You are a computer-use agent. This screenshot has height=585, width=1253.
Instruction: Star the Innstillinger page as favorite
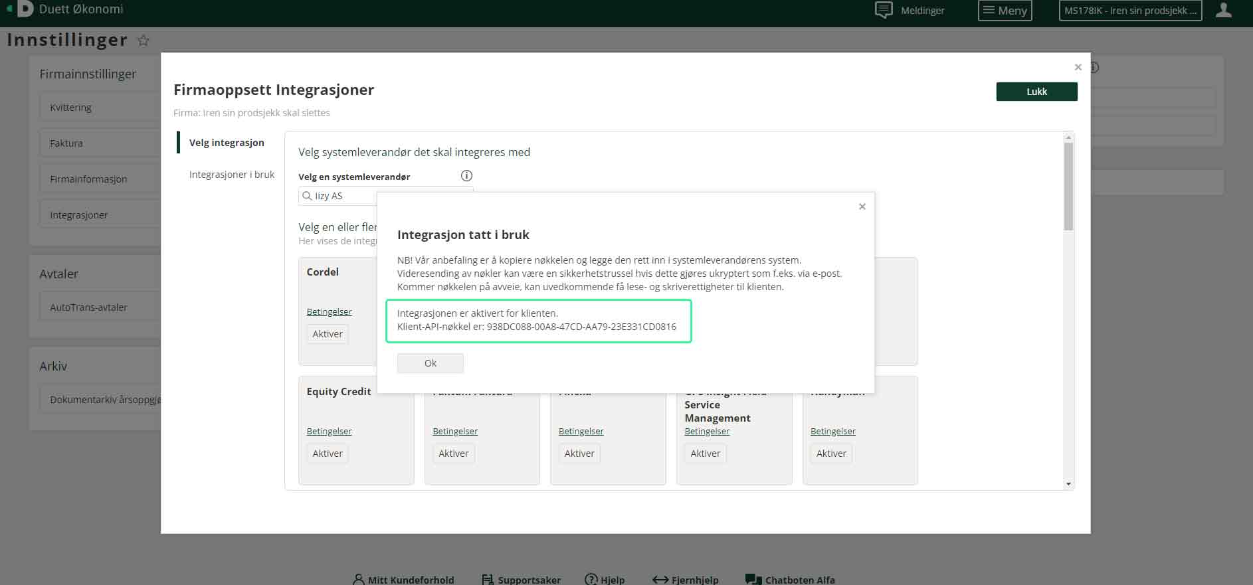click(x=143, y=41)
